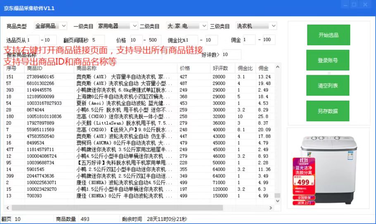The image size is (376, 224).
Task: Click the maximum 佣金比% field showing 10
Action: (x=212, y=40)
